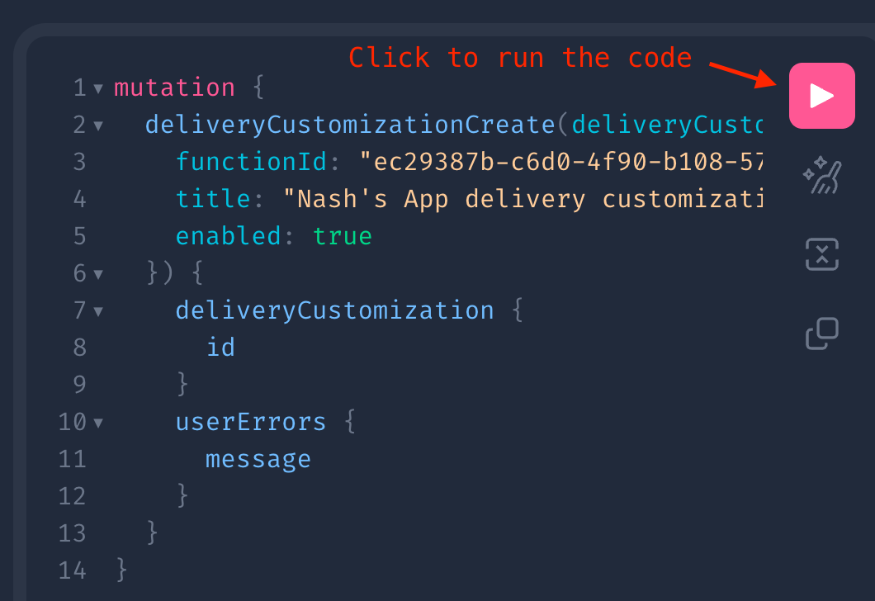Click line number 5 in gutter
The height and width of the screenshot is (601, 875).
pos(80,236)
